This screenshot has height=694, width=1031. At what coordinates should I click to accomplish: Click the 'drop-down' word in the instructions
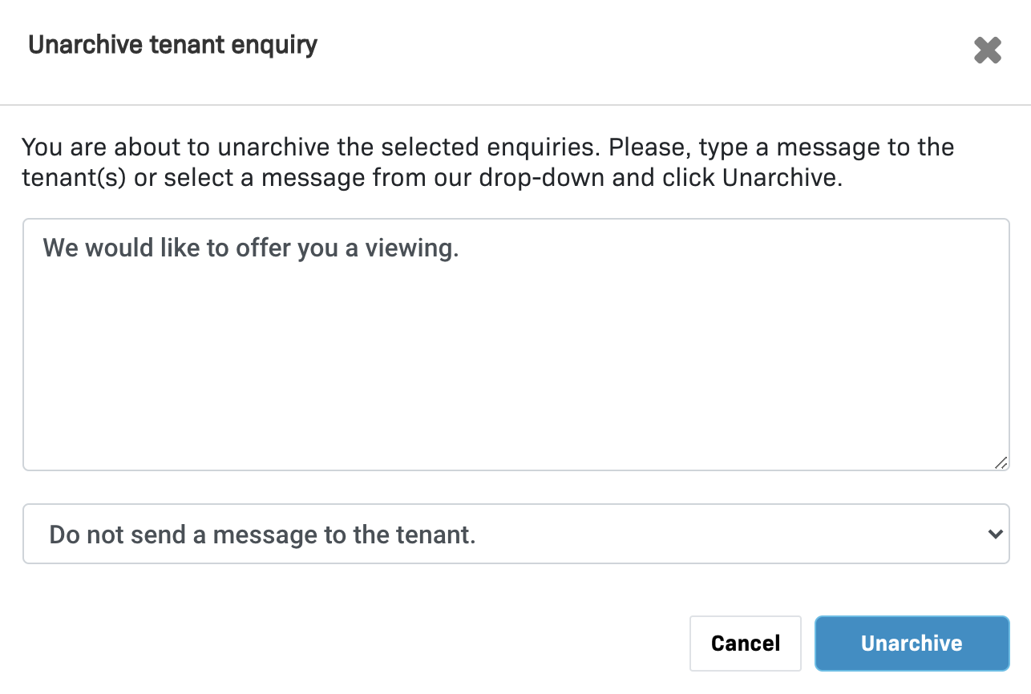[x=542, y=177]
